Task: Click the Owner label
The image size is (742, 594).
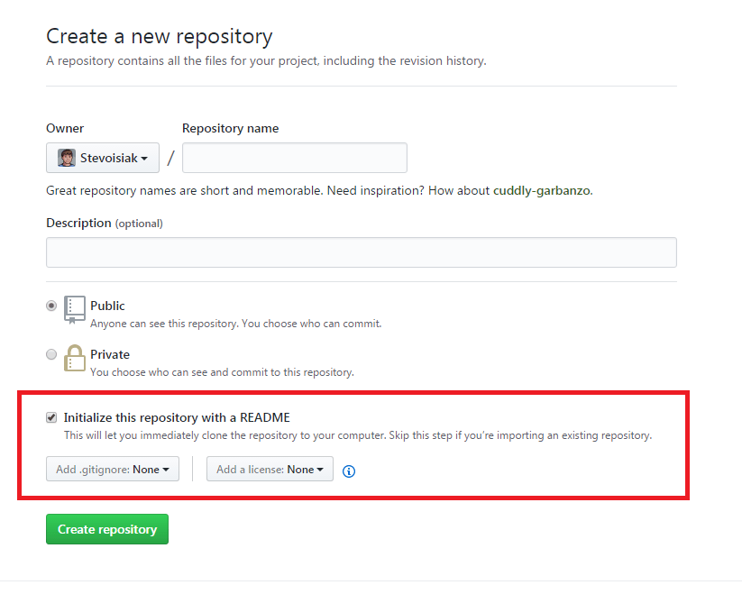Action: [65, 128]
